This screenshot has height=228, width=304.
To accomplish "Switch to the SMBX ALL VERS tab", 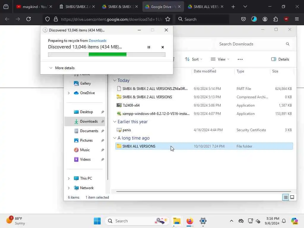I will pos(205,7).
